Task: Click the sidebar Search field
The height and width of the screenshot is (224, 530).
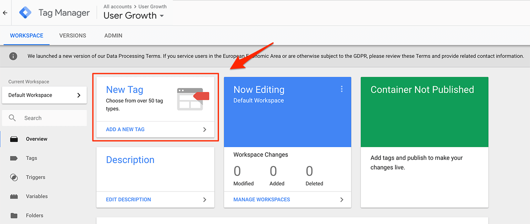Action: tap(49, 118)
